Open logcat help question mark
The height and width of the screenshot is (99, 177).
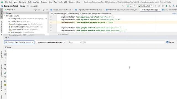5,94
